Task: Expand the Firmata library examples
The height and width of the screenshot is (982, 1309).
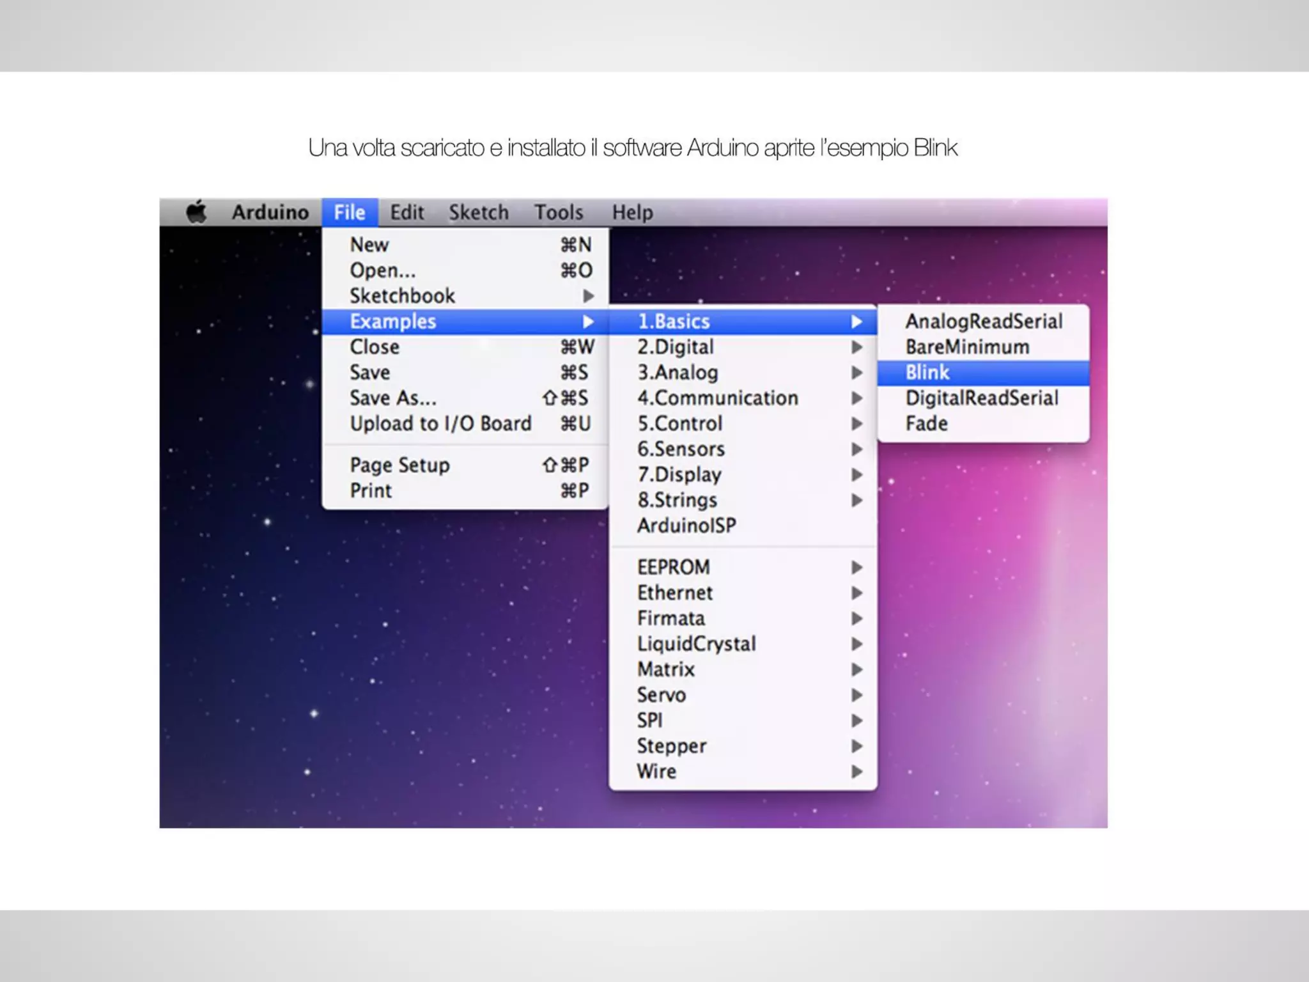Action: [x=743, y=618]
